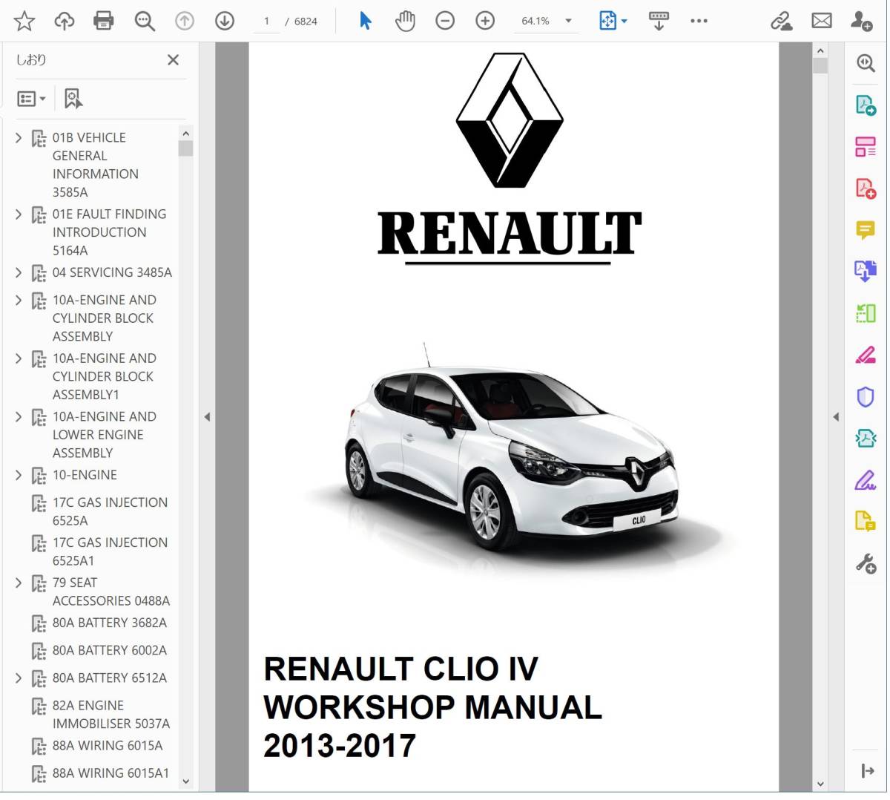Click document scrollbar down arrow
Image resolution: width=890 pixels, height=800 pixels.
[820, 784]
